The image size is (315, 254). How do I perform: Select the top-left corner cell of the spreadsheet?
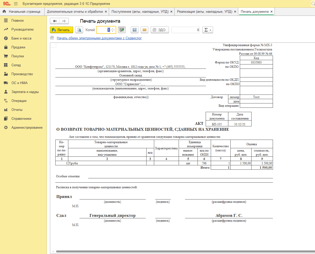53,45
